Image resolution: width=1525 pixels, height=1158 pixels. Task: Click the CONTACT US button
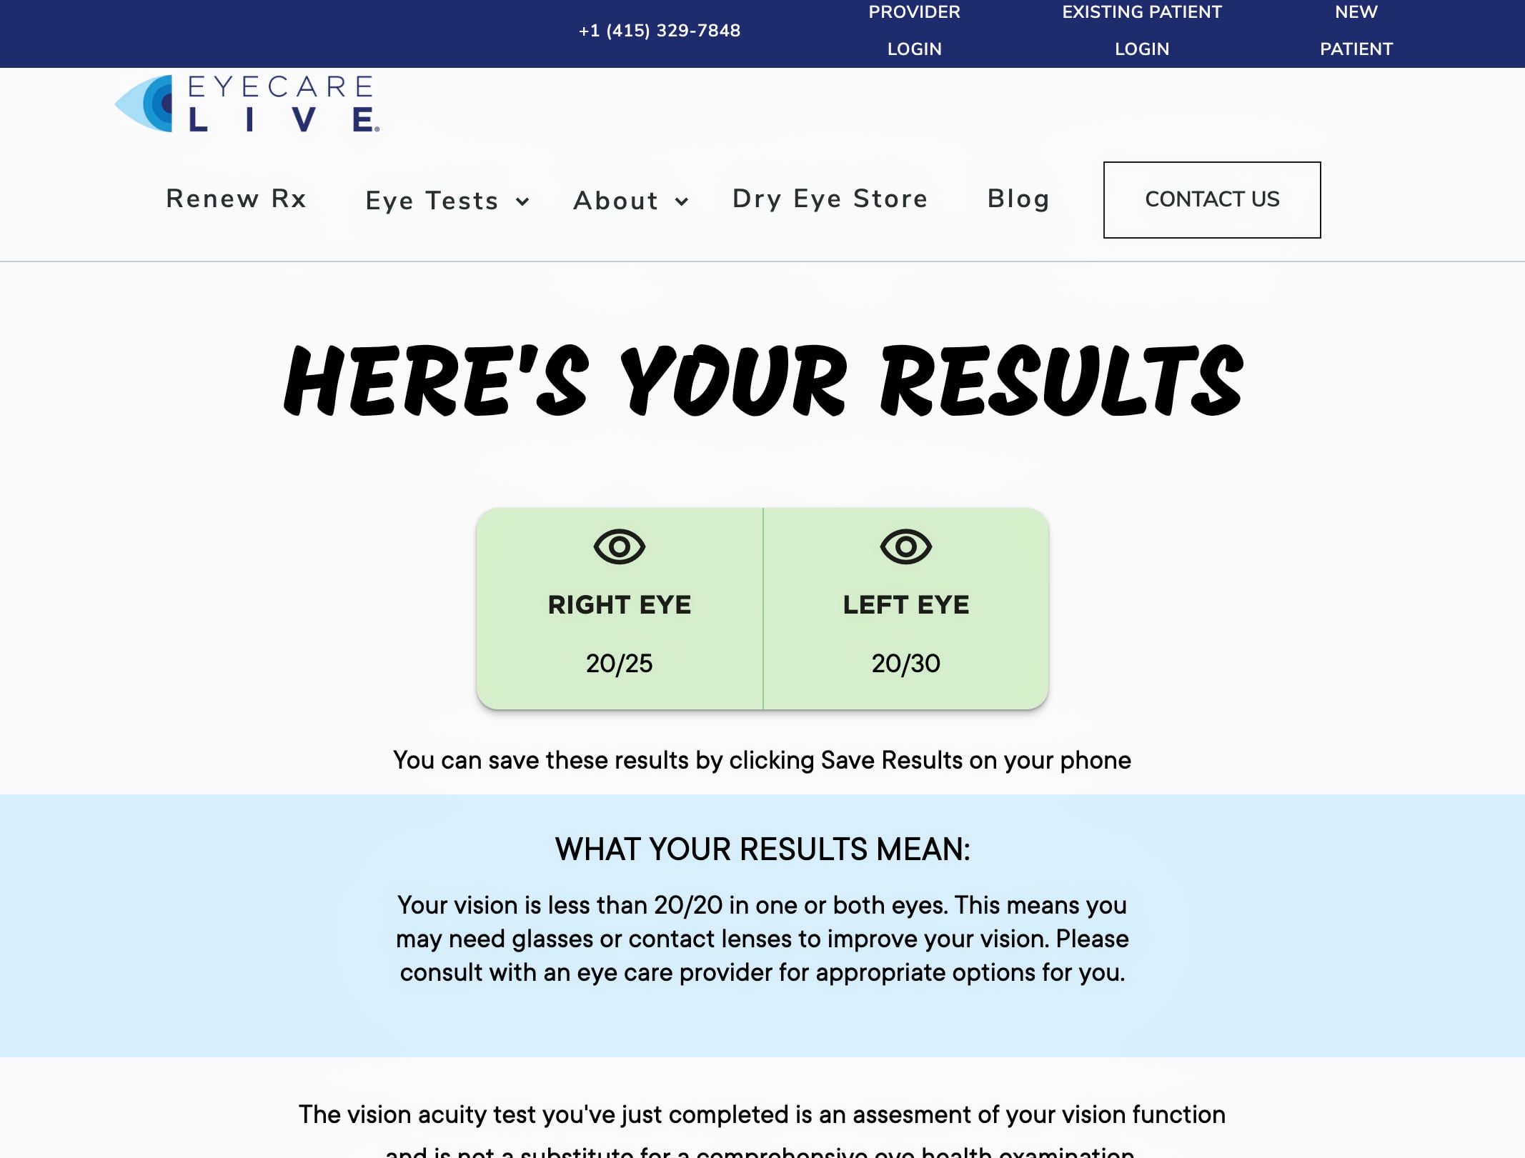coord(1212,199)
